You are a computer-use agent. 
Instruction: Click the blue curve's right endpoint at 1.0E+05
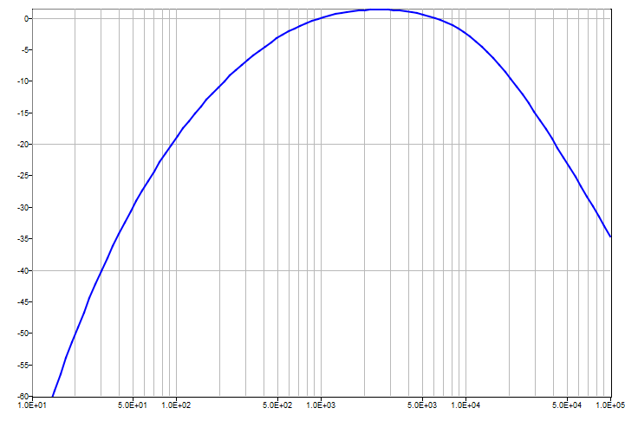pyautogui.click(x=610, y=236)
